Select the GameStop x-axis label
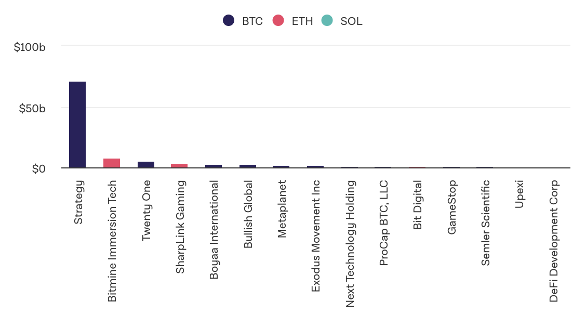Viewport: 586px width, 314px height. coord(451,207)
